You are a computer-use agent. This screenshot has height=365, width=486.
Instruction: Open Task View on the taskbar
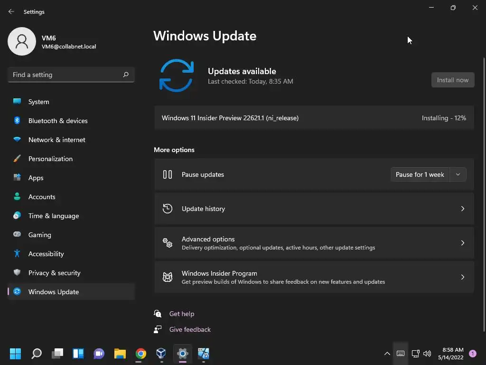pyautogui.click(x=57, y=354)
